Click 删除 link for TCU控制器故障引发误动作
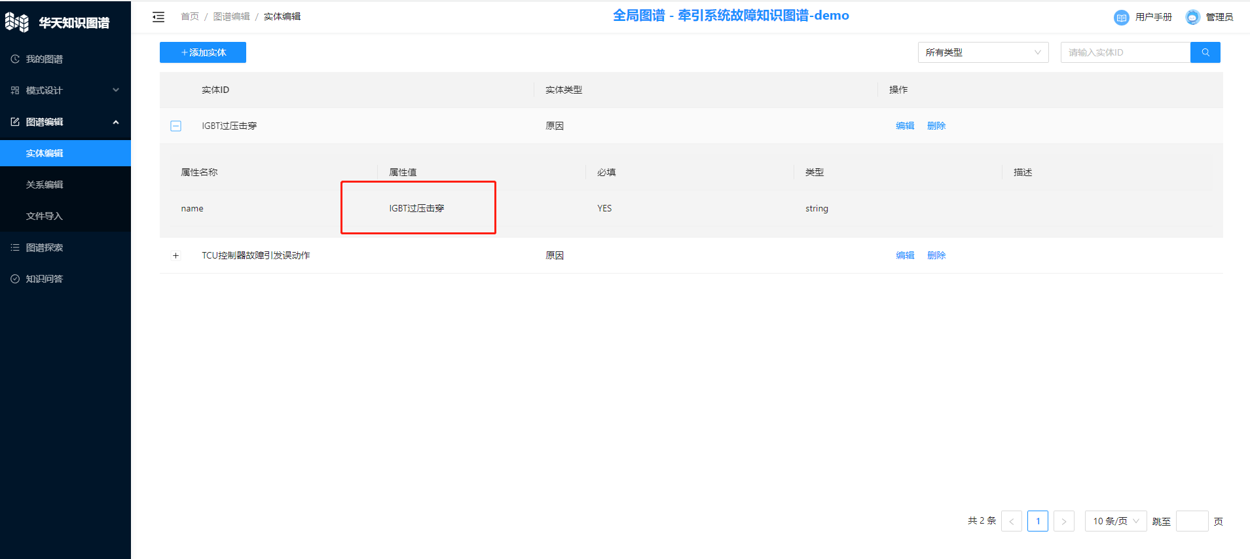This screenshot has height=559, width=1250. pos(936,255)
